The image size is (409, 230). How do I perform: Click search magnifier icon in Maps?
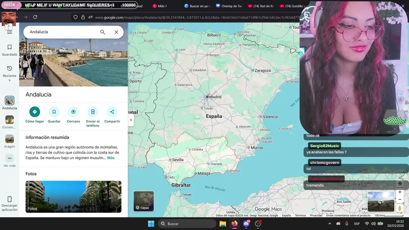pos(103,32)
